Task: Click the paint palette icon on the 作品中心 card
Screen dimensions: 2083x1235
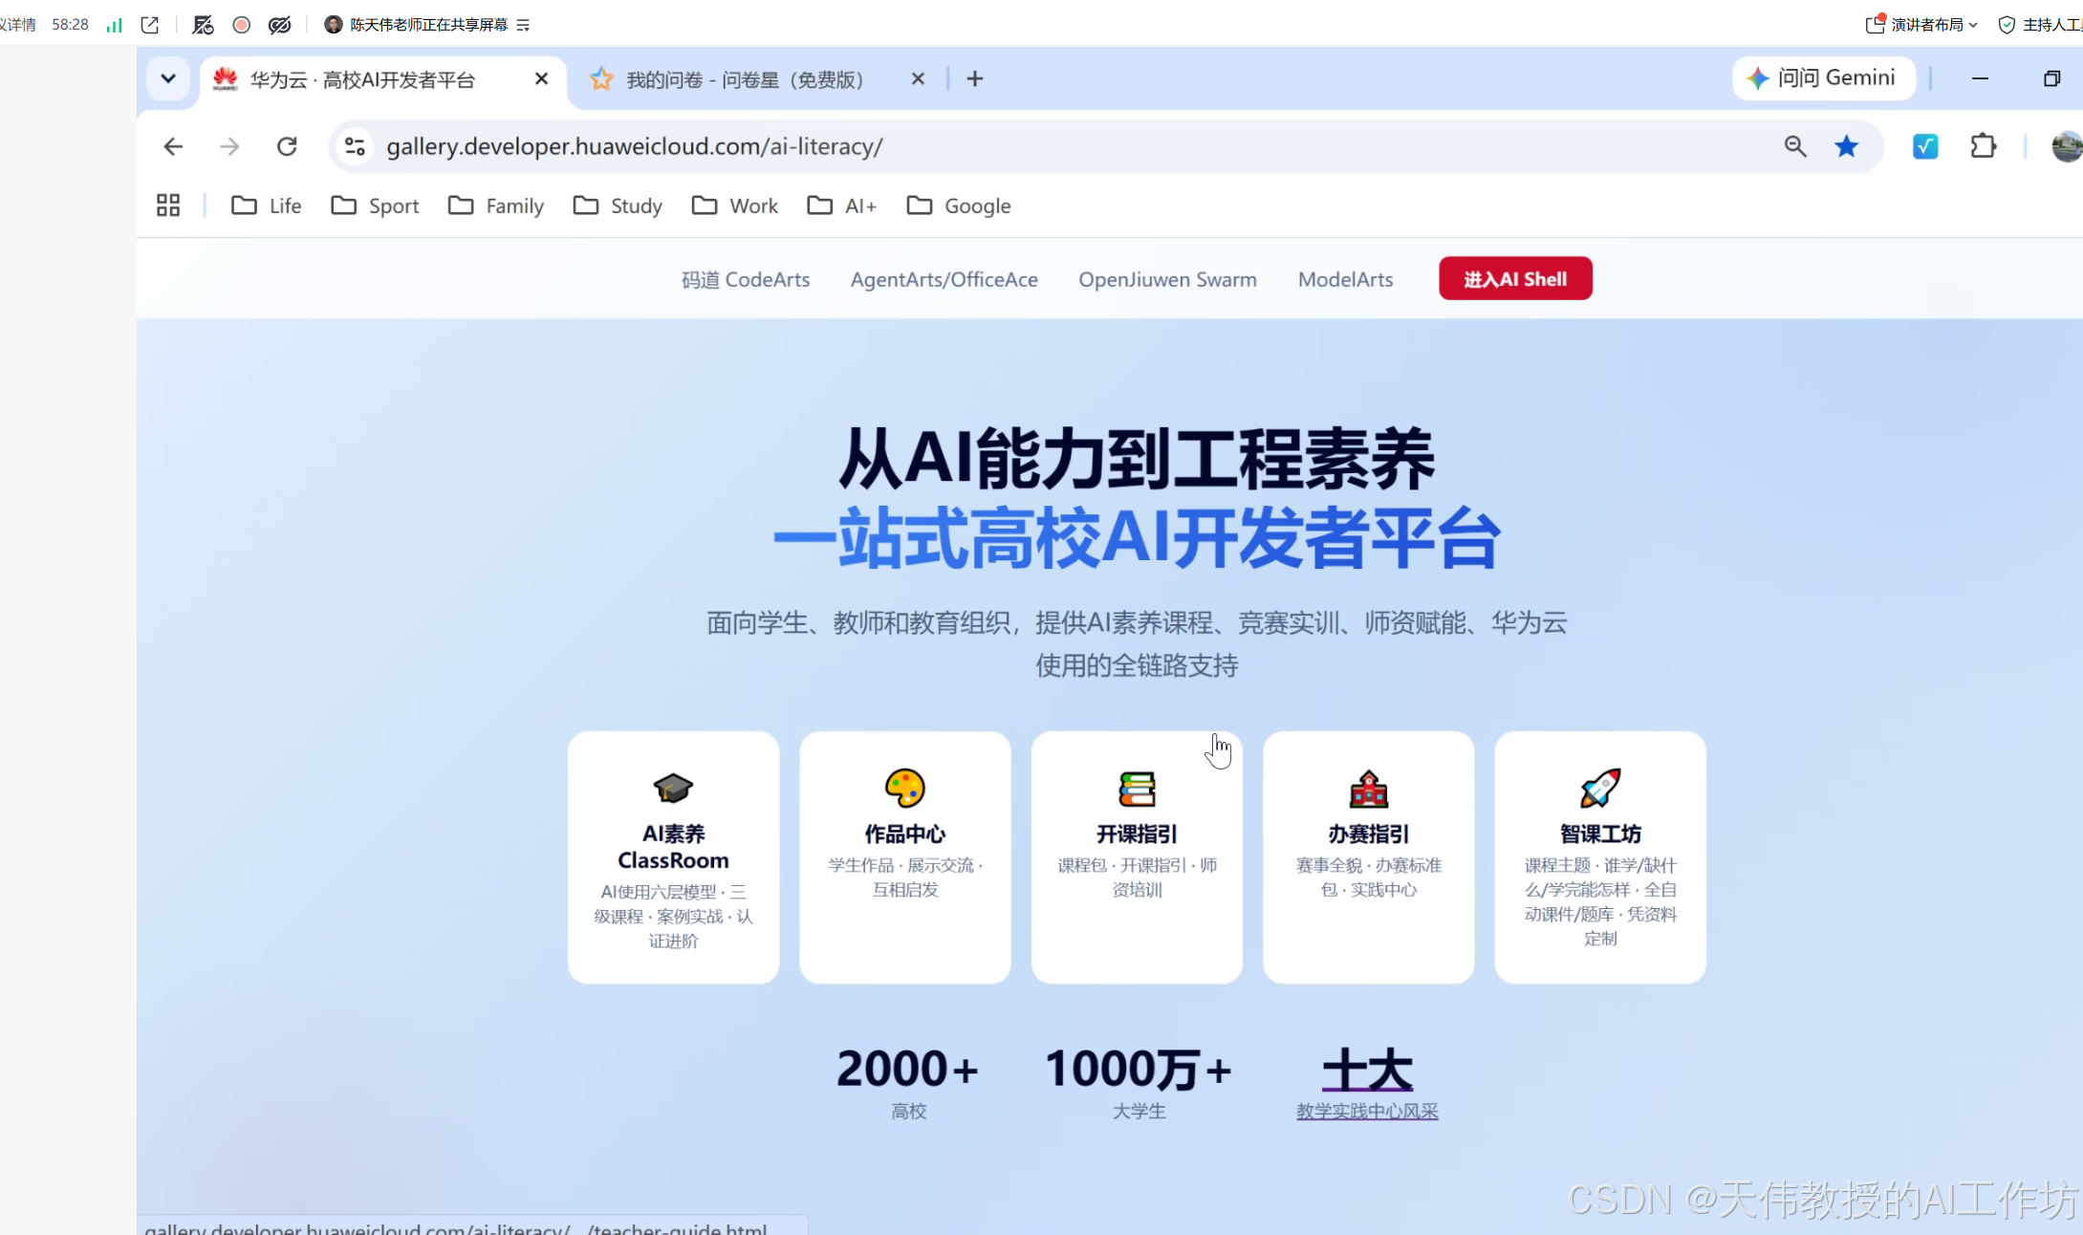Action: click(905, 789)
